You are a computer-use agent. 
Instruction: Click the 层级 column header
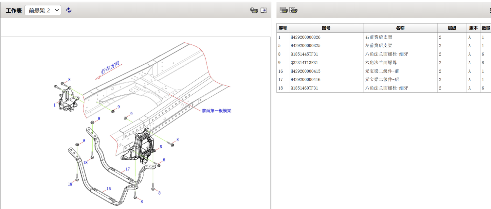[452, 28]
